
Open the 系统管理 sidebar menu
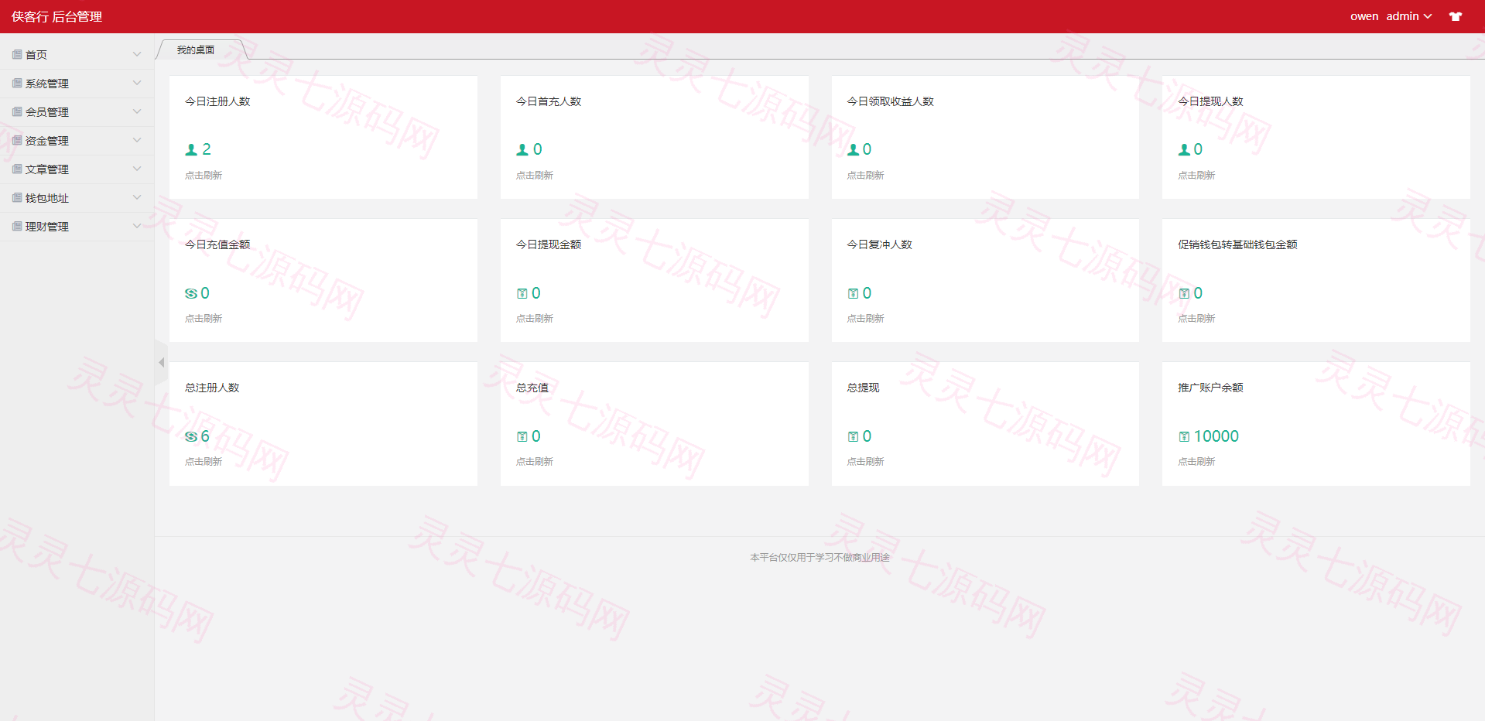(x=77, y=84)
